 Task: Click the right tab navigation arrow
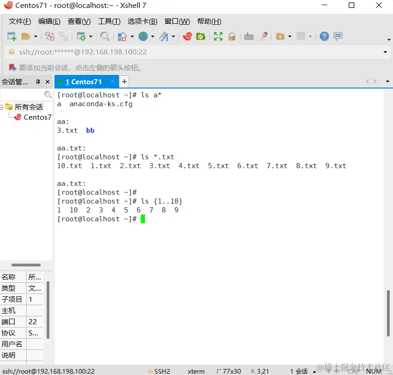point(375,82)
